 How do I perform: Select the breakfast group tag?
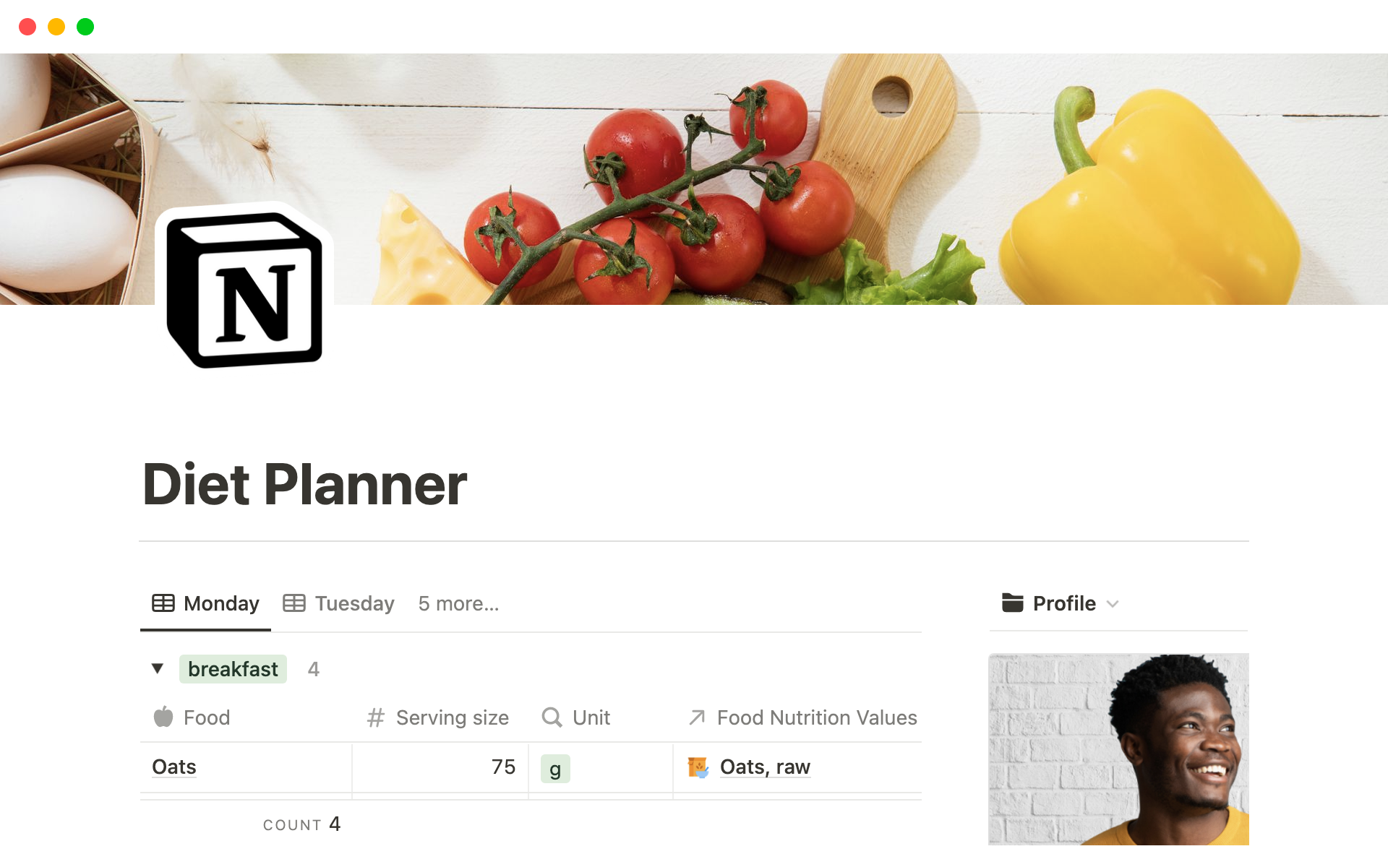coord(233,669)
